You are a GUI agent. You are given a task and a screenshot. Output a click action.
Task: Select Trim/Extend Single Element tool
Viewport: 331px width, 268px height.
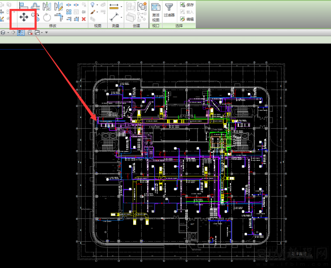pyautogui.click(x=69, y=19)
